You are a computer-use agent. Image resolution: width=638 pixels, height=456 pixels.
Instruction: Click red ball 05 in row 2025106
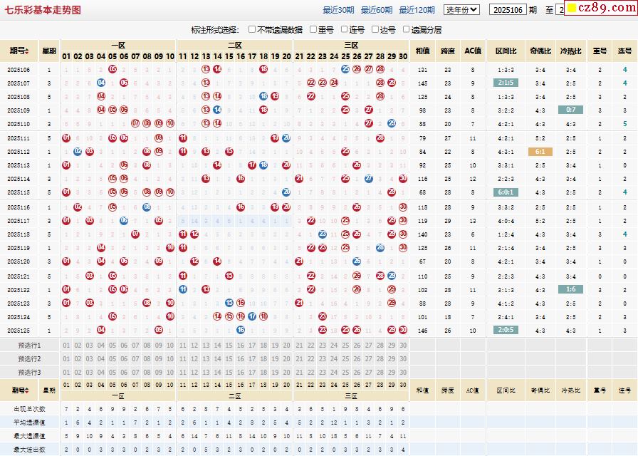[113, 70]
